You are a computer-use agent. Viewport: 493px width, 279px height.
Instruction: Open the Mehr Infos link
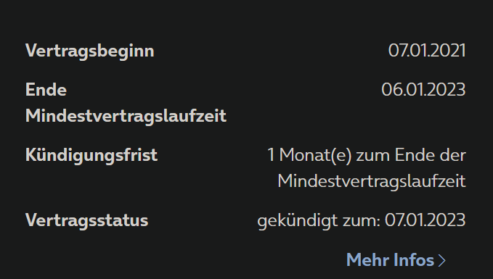coord(396,260)
